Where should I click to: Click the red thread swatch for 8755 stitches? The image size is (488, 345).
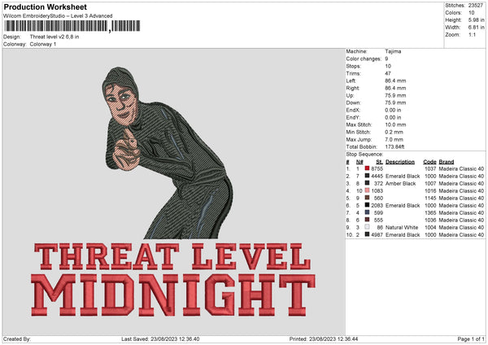click(x=368, y=168)
